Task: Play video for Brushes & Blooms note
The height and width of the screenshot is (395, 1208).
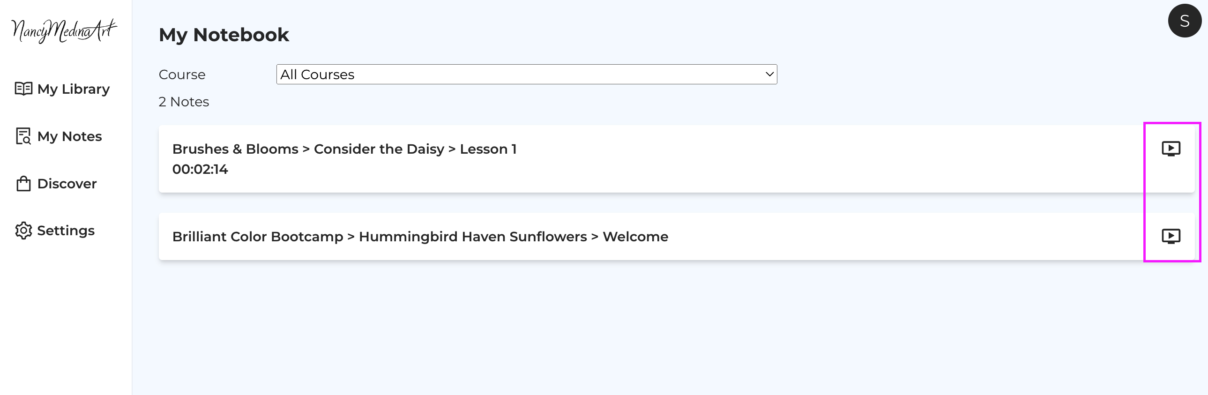Action: (1171, 149)
